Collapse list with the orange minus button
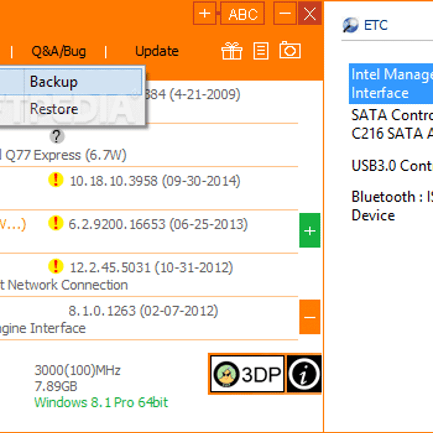433x433 pixels. coord(310,317)
